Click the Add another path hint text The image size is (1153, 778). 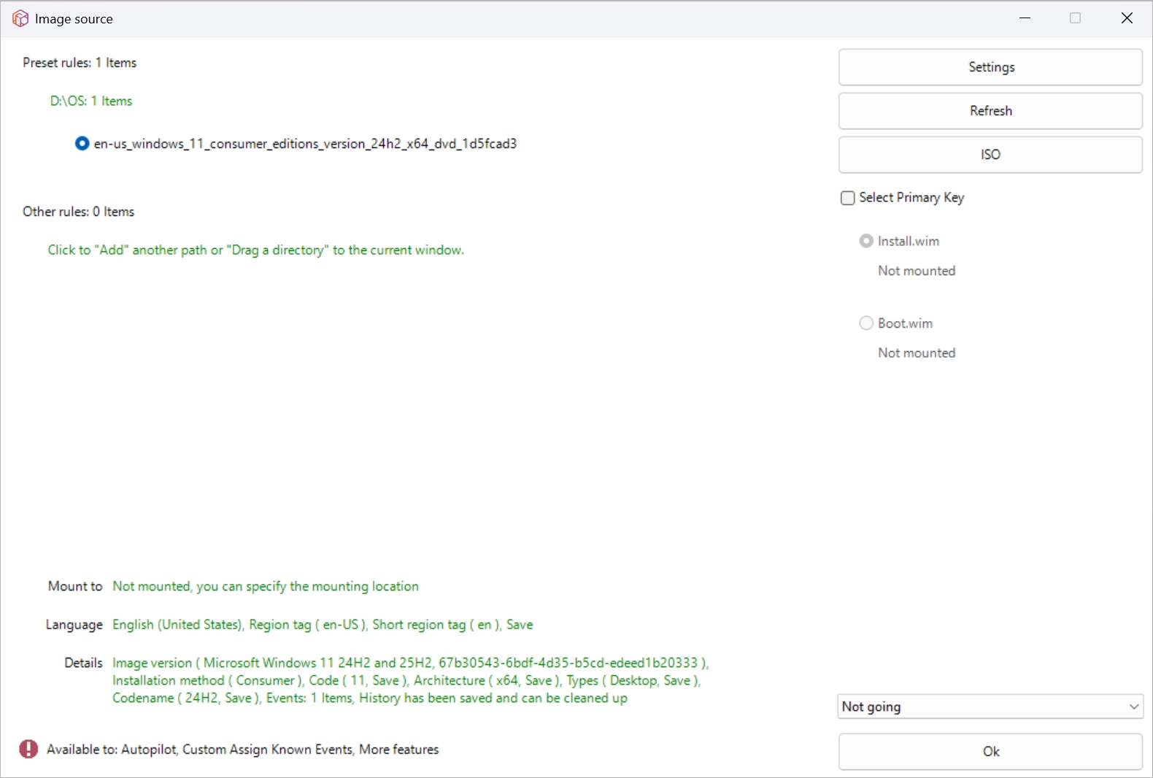(255, 250)
